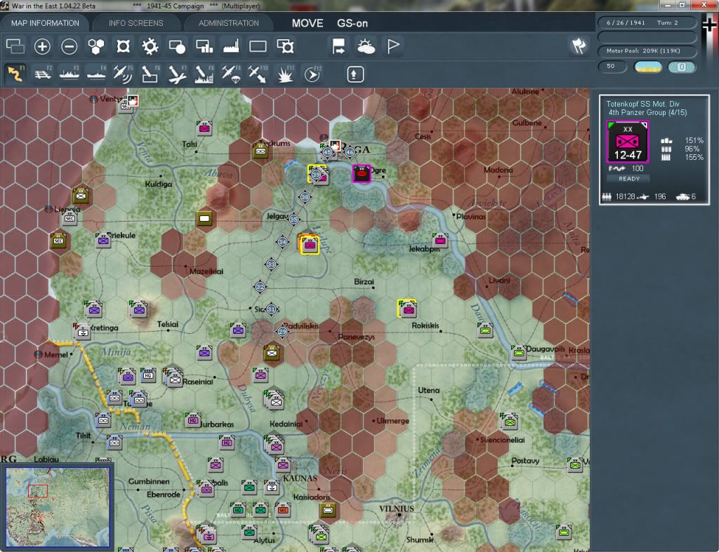
Task: Select the green unit at Daugavpils
Action: click(x=518, y=352)
